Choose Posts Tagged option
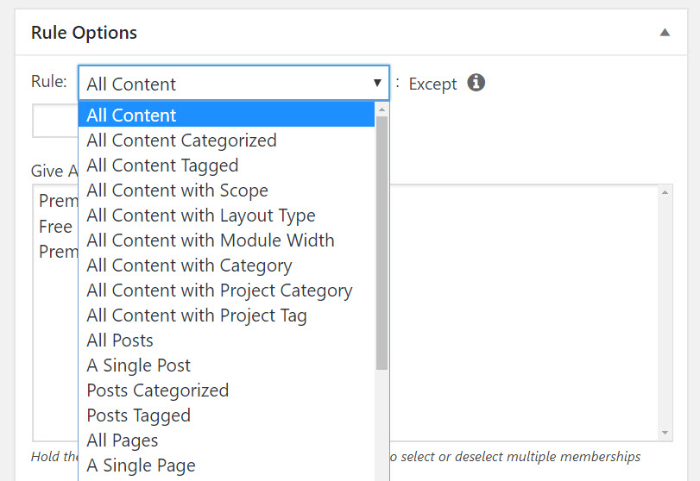The width and height of the screenshot is (700, 481). (226, 415)
